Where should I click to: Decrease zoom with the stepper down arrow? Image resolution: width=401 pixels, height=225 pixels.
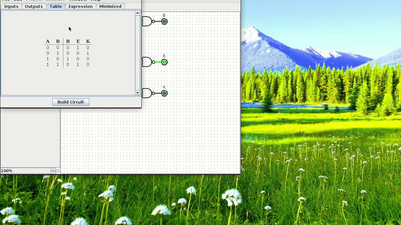53,172
